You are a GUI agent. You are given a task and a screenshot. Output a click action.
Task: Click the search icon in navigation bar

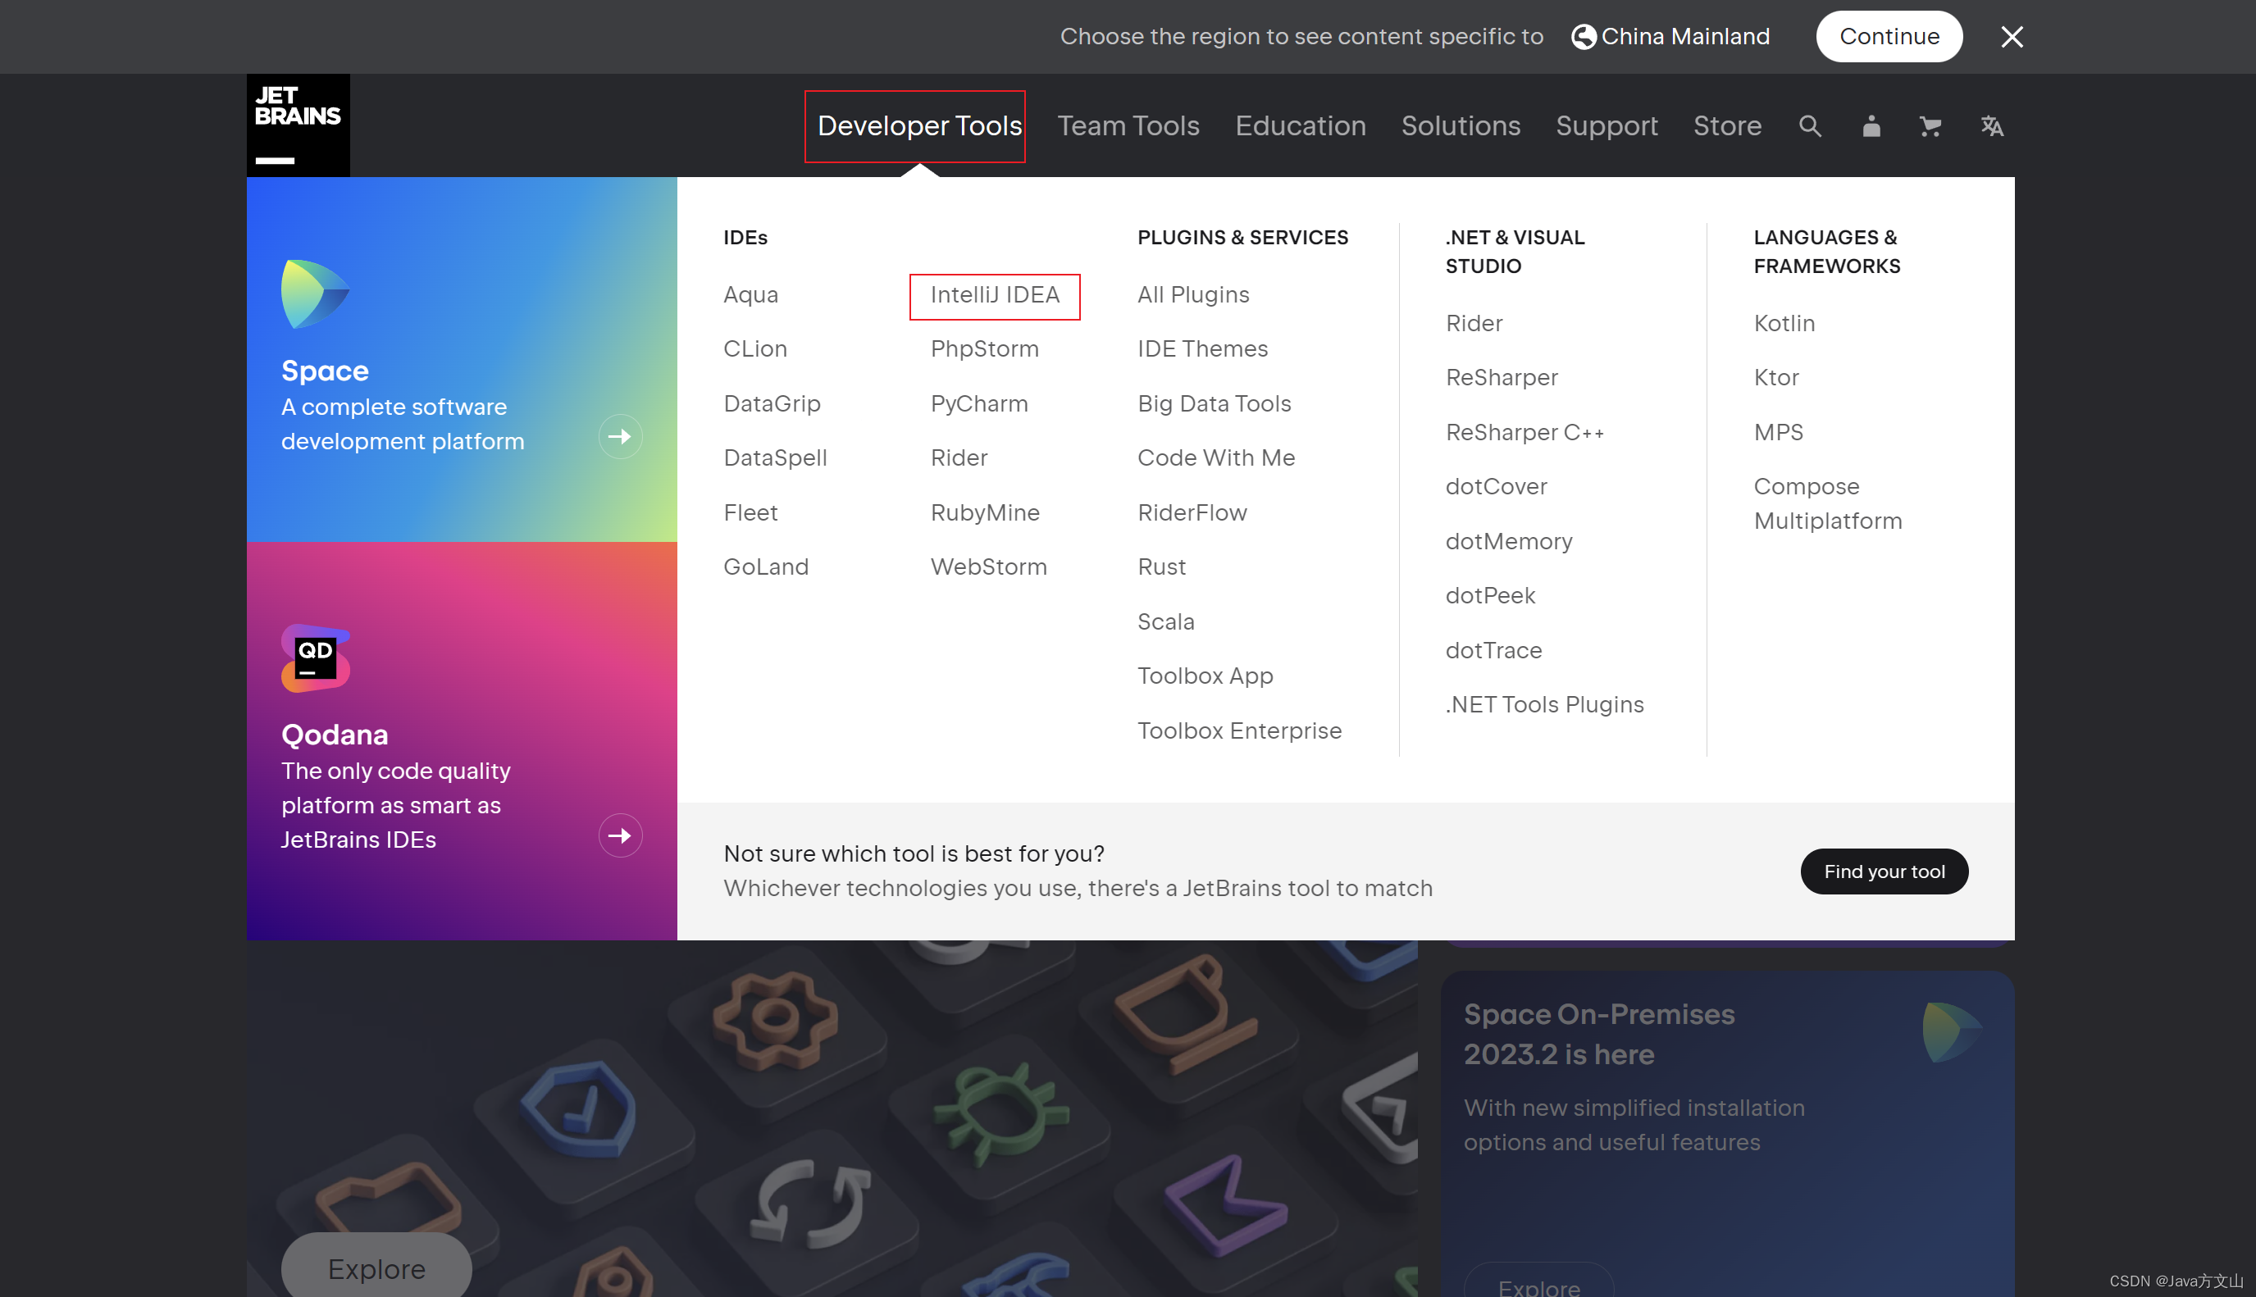pyautogui.click(x=1810, y=125)
